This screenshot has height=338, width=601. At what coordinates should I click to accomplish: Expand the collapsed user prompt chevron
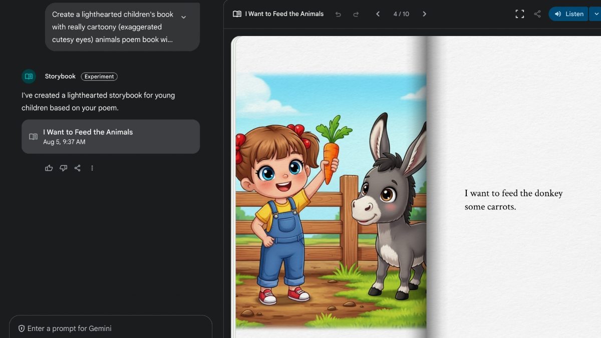[183, 17]
